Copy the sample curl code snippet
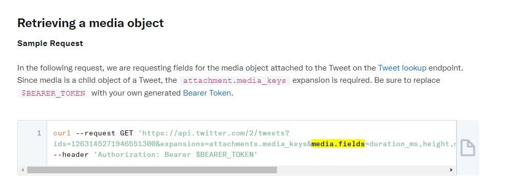The height and width of the screenshot is (184, 514). (467, 148)
